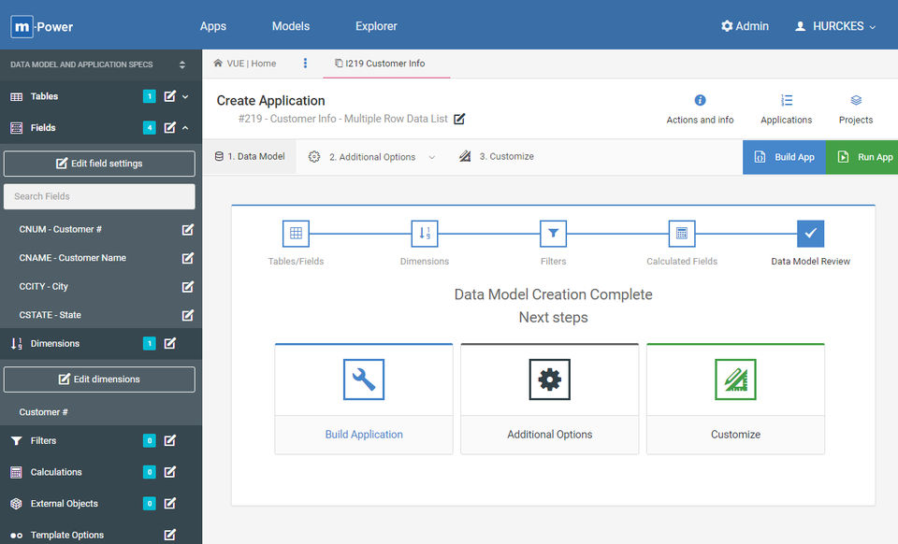Click the Fields count badge
This screenshot has height=544, width=898.
pyautogui.click(x=149, y=127)
